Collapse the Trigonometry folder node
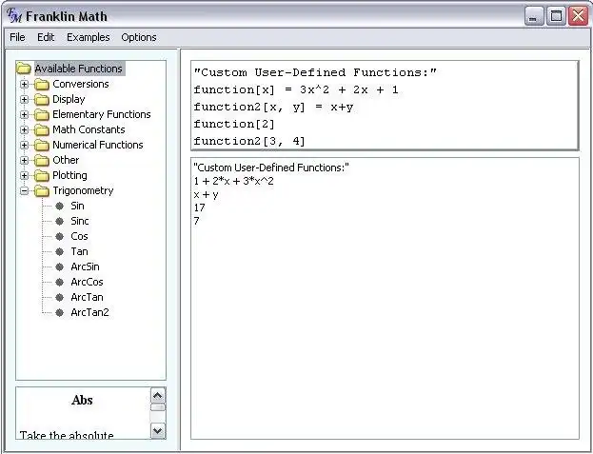Viewport: 593px width, 454px height. (24, 191)
